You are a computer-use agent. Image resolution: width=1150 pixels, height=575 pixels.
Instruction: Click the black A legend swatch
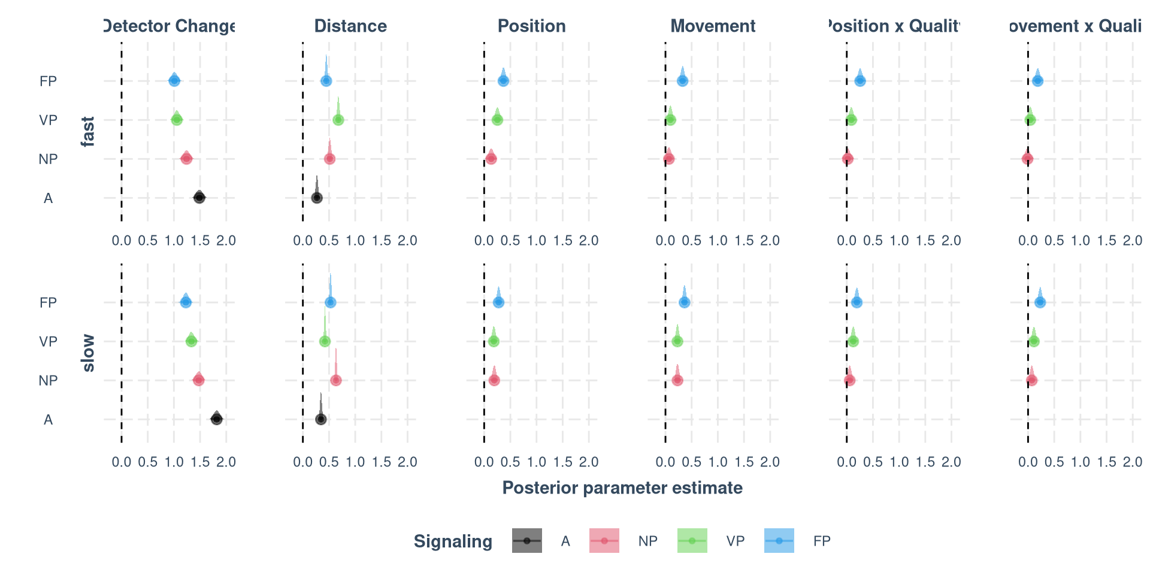[527, 541]
